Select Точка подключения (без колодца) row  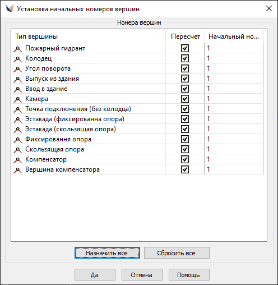coord(137,109)
